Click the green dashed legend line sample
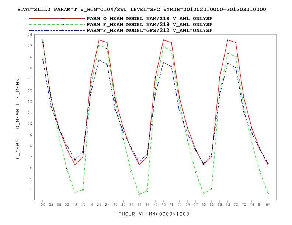Screen dimensions: 292x225 pyautogui.click(x=57, y=25)
